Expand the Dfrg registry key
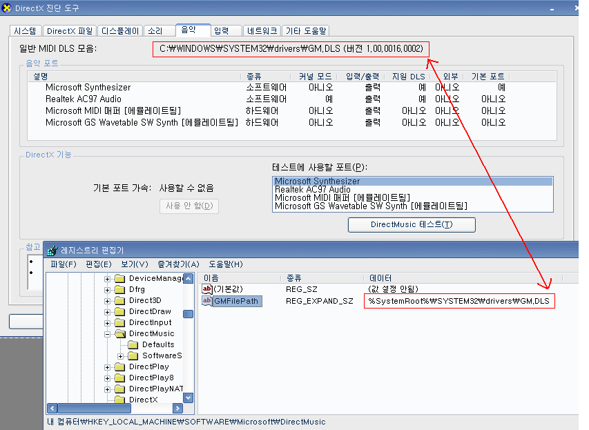Screen dimensions: 589x430 tap(108, 290)
